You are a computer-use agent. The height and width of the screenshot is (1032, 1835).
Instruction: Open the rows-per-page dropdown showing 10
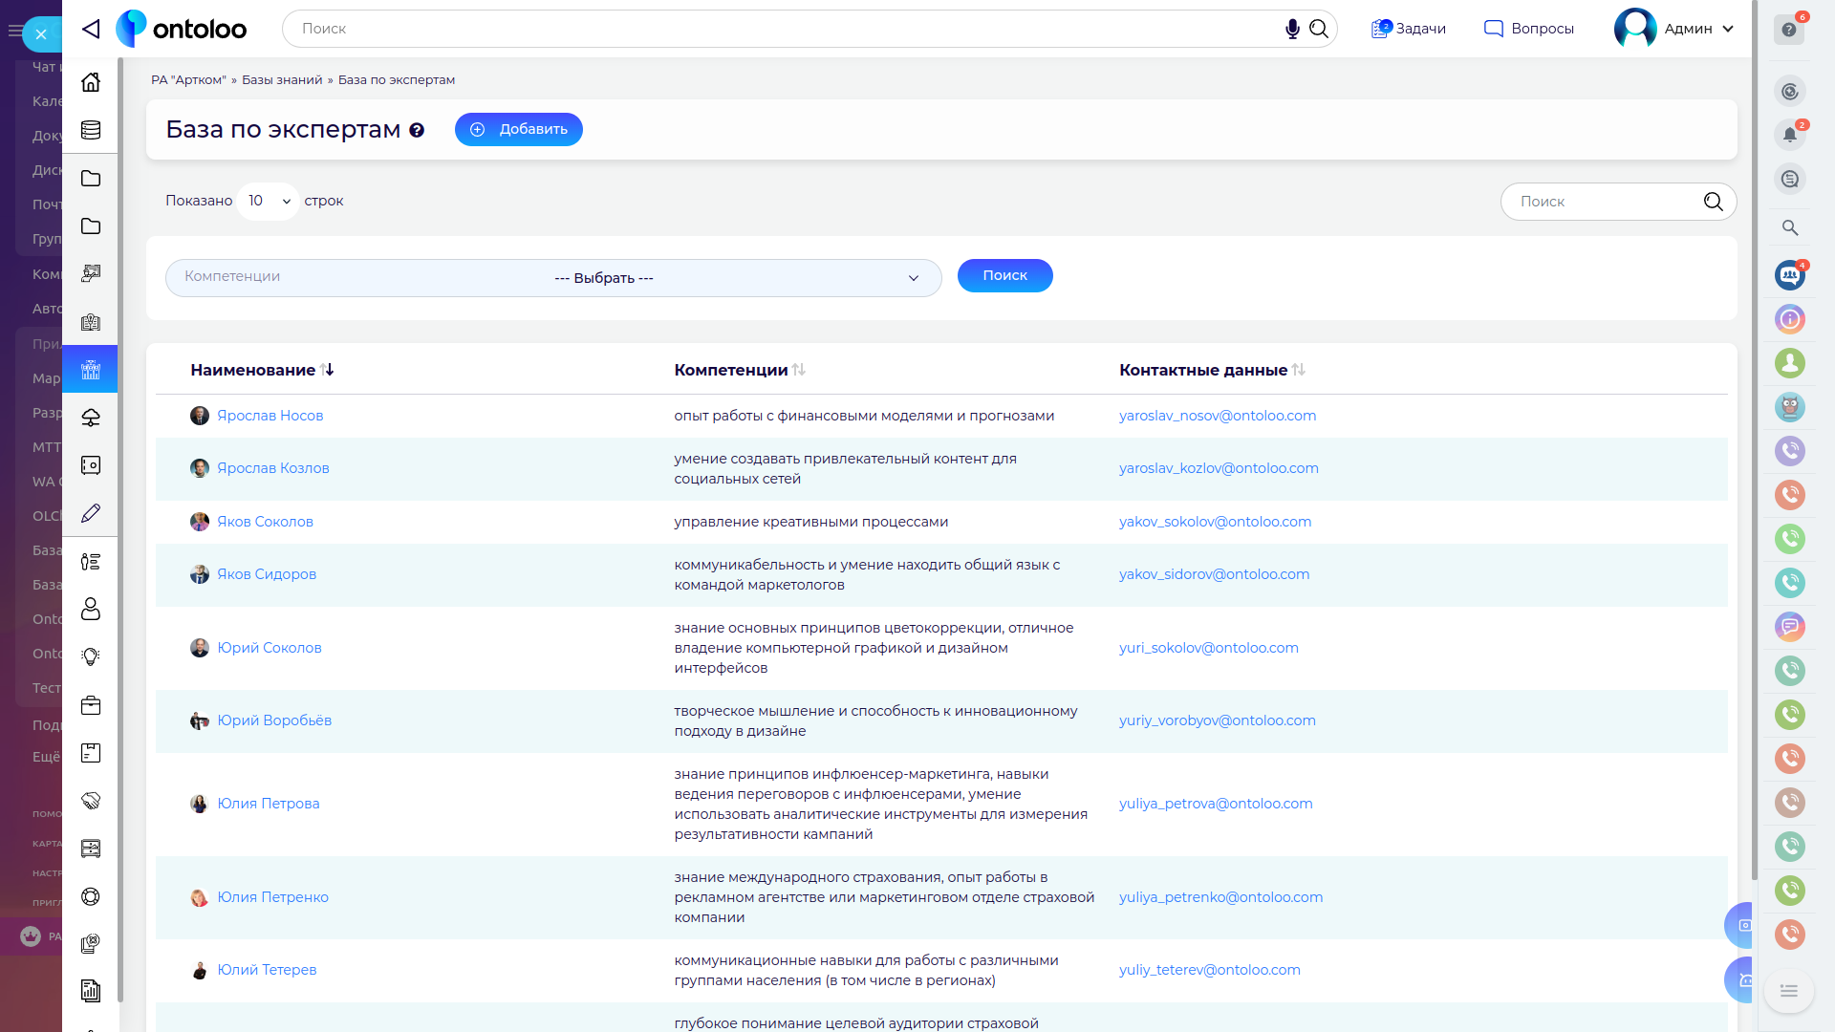269,201
